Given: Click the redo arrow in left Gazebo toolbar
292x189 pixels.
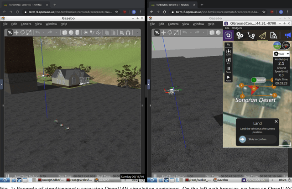Looking at the screenshot, I should click(50, 32).
